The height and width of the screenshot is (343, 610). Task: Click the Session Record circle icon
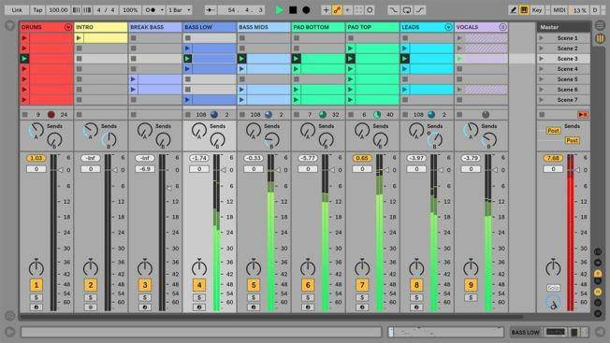tap(370, 10)
